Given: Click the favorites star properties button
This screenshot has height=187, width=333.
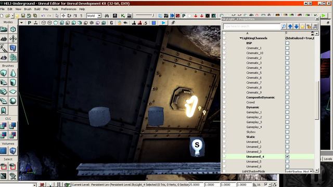Looking at the screenshot, I should 302,26.
